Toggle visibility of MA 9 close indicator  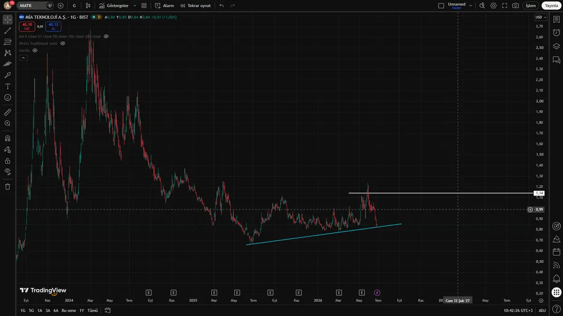point(106,36)
